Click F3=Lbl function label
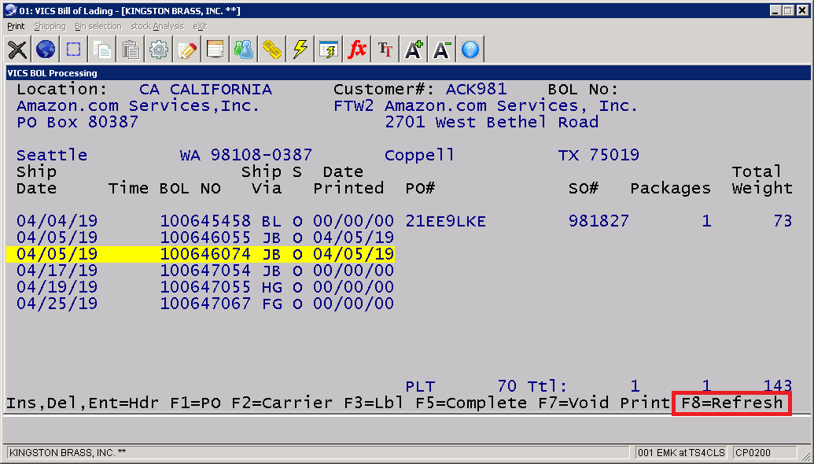 coord(374,403)
